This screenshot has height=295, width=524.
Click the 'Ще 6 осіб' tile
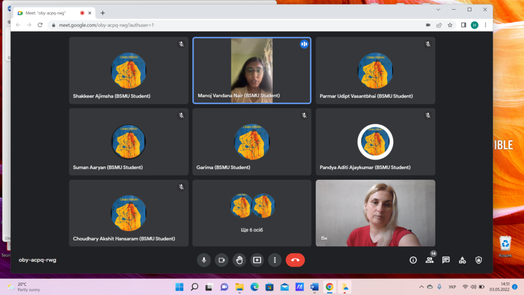click(x=252, y=213)
